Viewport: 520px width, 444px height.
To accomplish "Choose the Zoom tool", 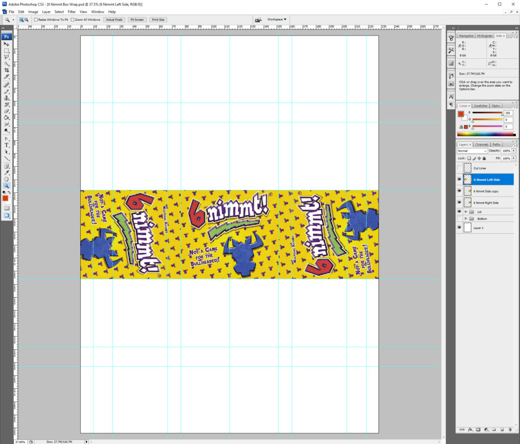I will pos(7,185).
